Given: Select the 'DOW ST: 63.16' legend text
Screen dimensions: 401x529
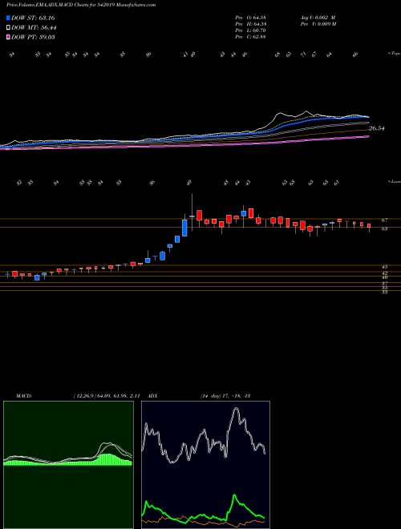Looking at the screenshot, I should point(33,18).
